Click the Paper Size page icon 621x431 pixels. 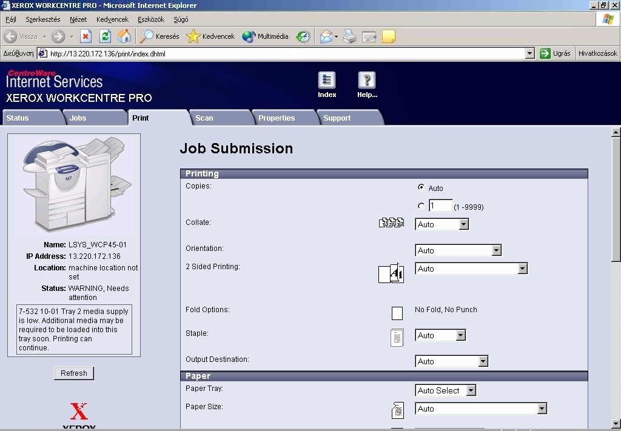[x=397, y=410]
